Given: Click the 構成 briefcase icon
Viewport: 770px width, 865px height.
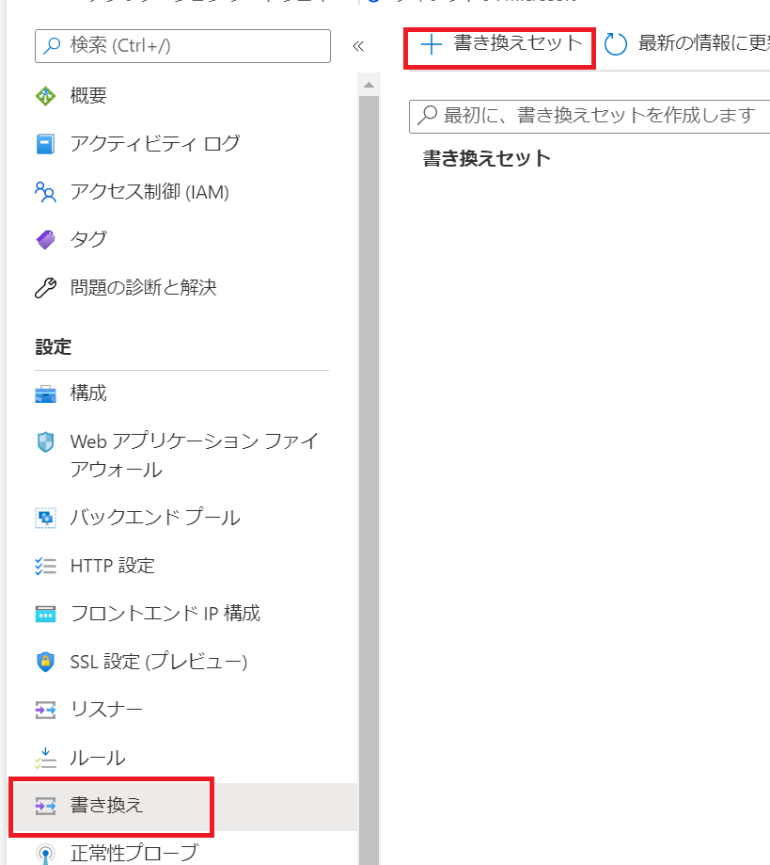Looking at the screenshot, I should tap(45, 393).
